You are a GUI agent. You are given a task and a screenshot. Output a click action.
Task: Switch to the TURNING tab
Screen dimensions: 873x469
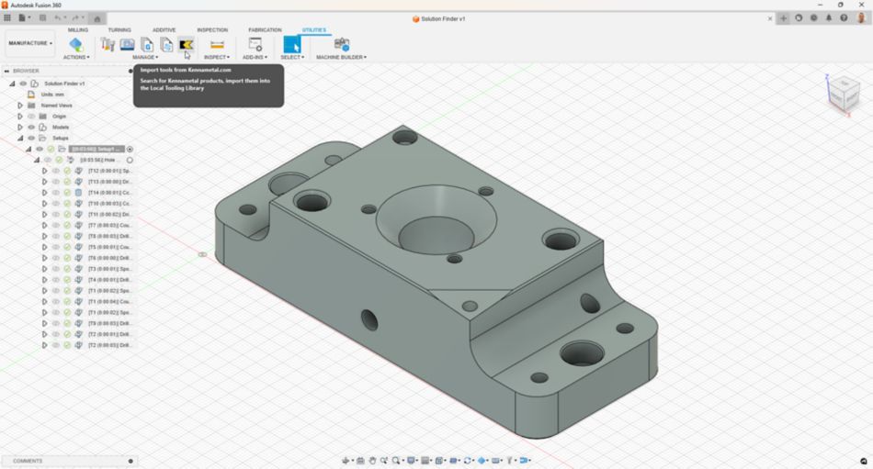tap(119, 30)
